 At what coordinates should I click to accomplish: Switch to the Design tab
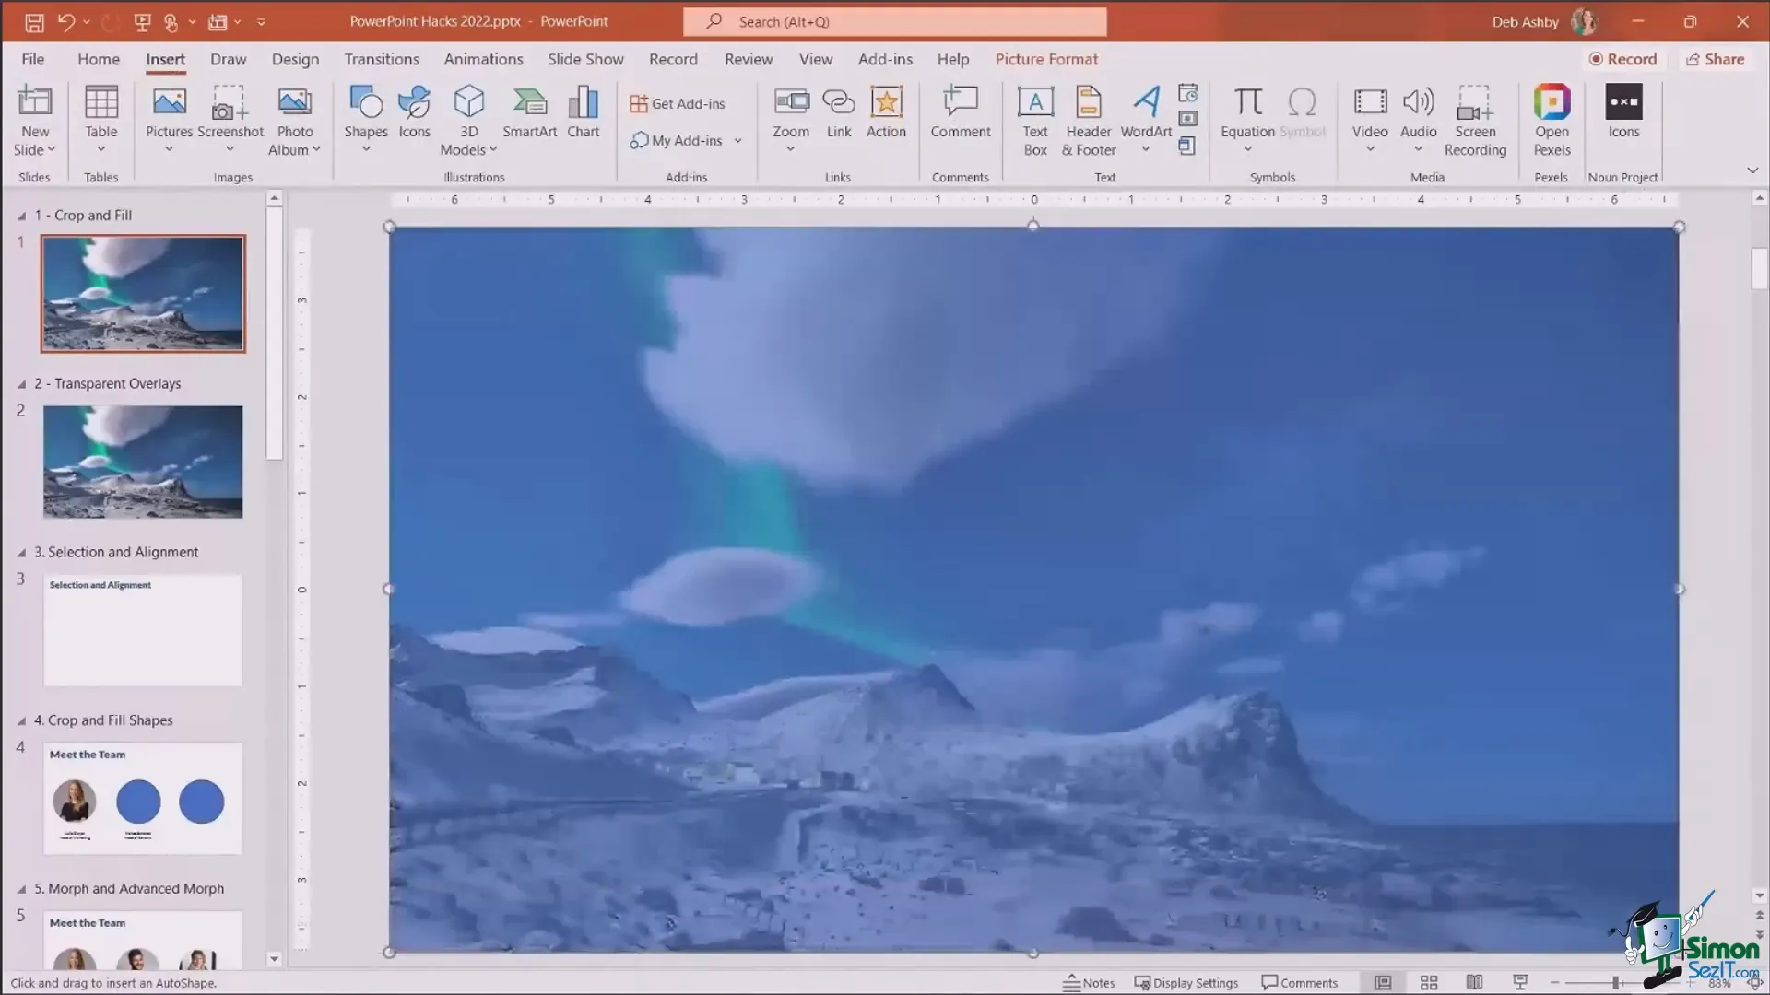pos(295,59)
